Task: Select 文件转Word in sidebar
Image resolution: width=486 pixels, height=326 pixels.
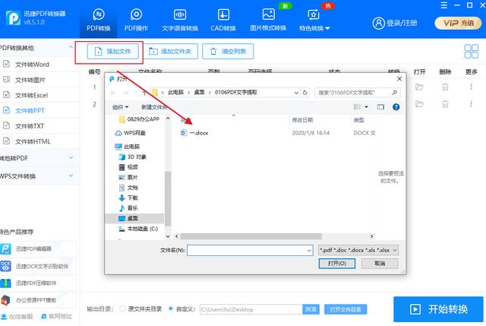Action: [x=32, y=65]
